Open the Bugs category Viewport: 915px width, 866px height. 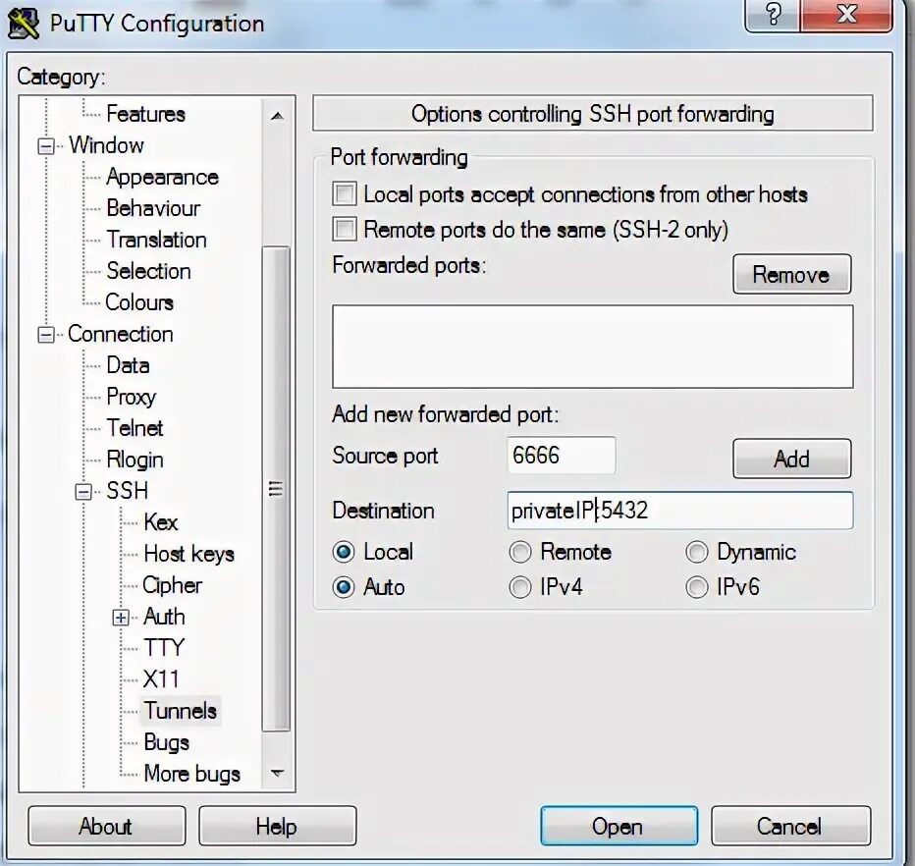[166, 742]
